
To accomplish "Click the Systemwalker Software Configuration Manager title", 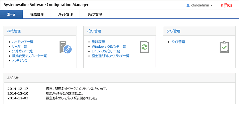I will click(x=46, y=5).
